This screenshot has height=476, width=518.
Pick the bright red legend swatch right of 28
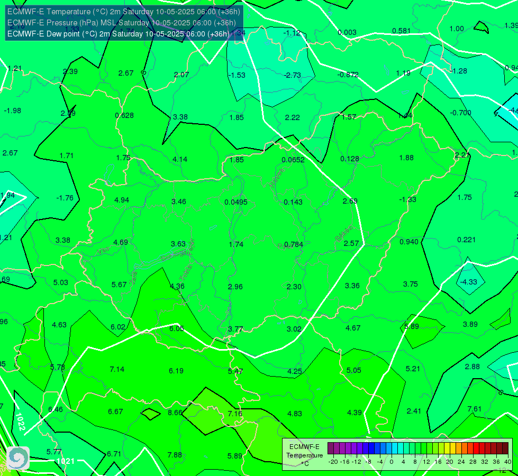476,448
